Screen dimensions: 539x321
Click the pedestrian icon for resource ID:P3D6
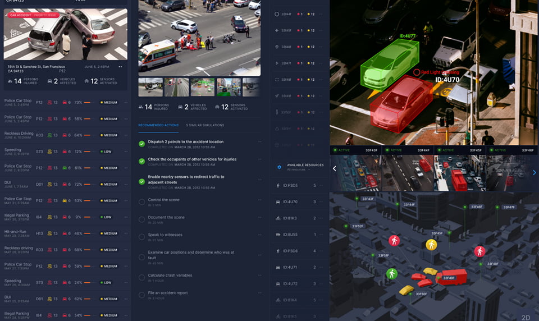click(278, 251)
